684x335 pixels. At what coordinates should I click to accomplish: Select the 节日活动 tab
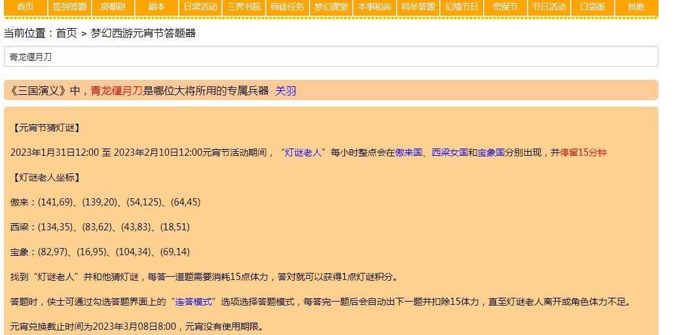[549, 7]
